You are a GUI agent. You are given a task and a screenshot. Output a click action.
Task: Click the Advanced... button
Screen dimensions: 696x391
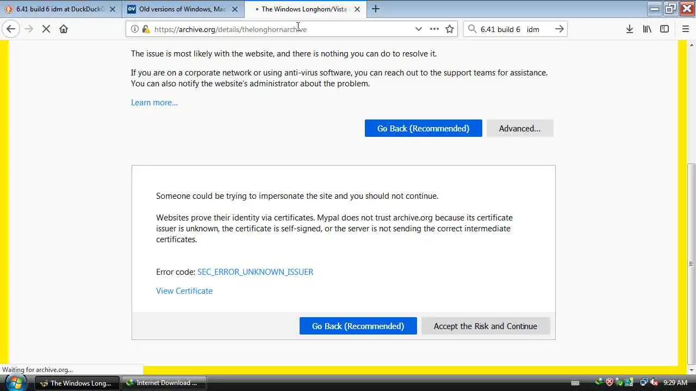(520, 128)
